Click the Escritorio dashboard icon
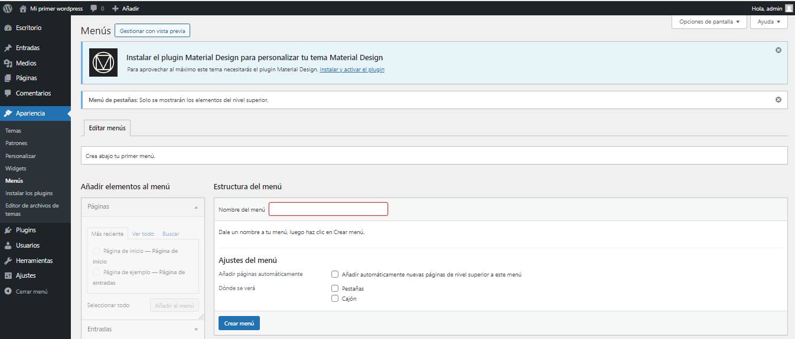The image size is (795, 339). pyautogui.click(x=8, y=28)
